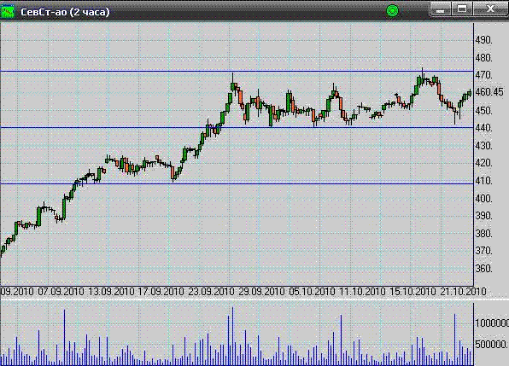509x366 pixels.
Task: Click the 05.10.2010 date label on time axis
Action: (312, 292)
